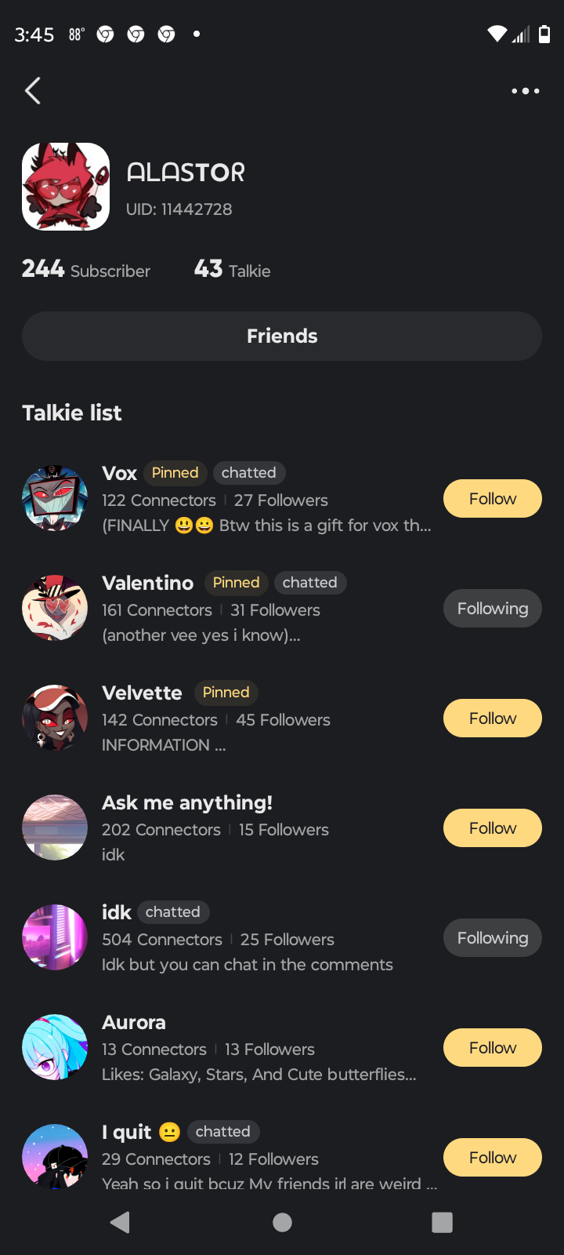This screenshot has width=564, height=1255.
Task: Open the three-dot more options menu
Action: tap(525, 91)
